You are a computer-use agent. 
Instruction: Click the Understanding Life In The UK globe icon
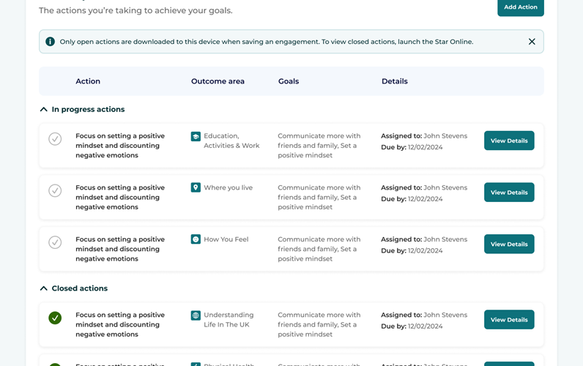(196, 315)
